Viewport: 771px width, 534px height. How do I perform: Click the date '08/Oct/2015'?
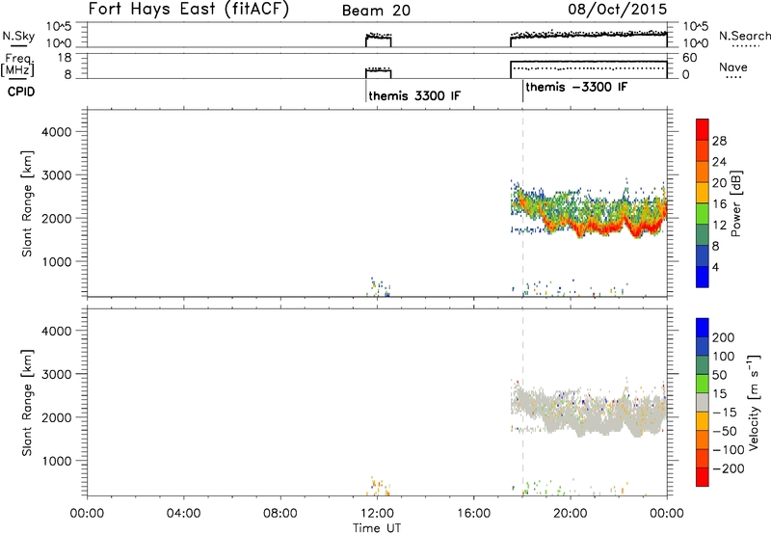[x=618, y=10]
